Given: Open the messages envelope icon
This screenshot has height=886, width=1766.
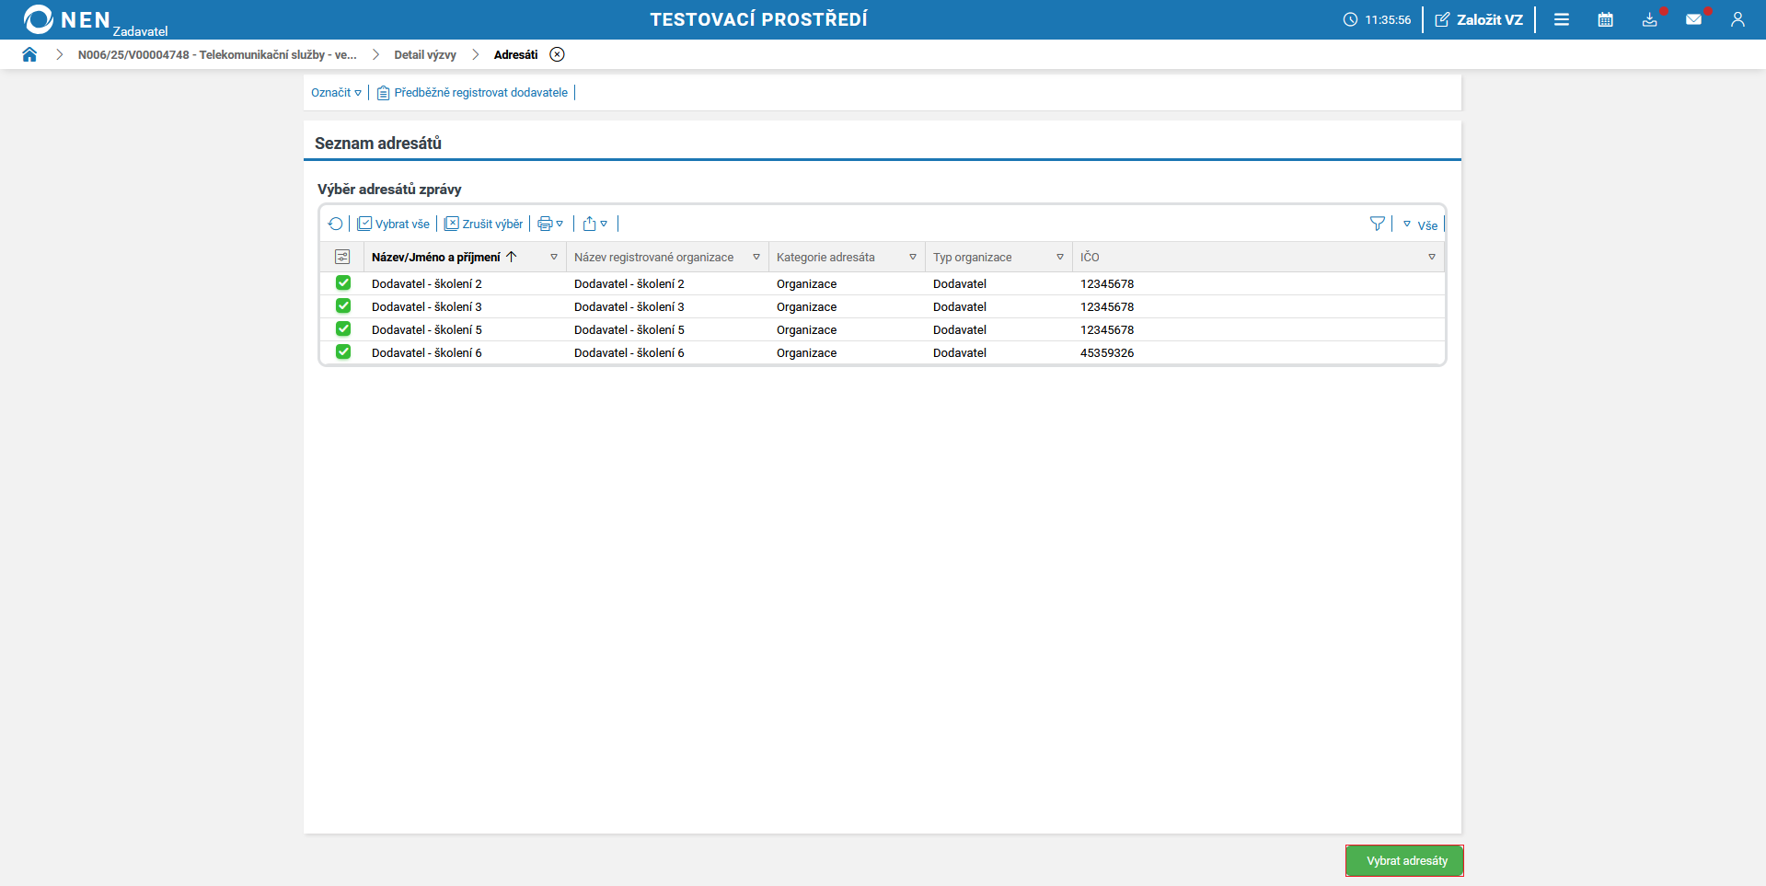Looking at the screenshot, I should pyautogui.click(x=1693, y=19).
